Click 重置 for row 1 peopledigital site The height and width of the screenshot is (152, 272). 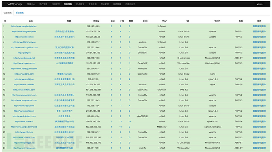255,26
